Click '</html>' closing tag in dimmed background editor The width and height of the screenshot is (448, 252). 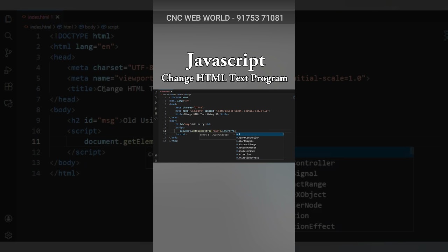[x=65, y=173]
